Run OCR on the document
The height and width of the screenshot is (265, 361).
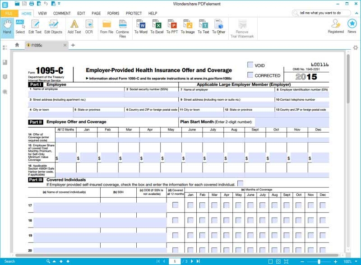click(89, 27)
